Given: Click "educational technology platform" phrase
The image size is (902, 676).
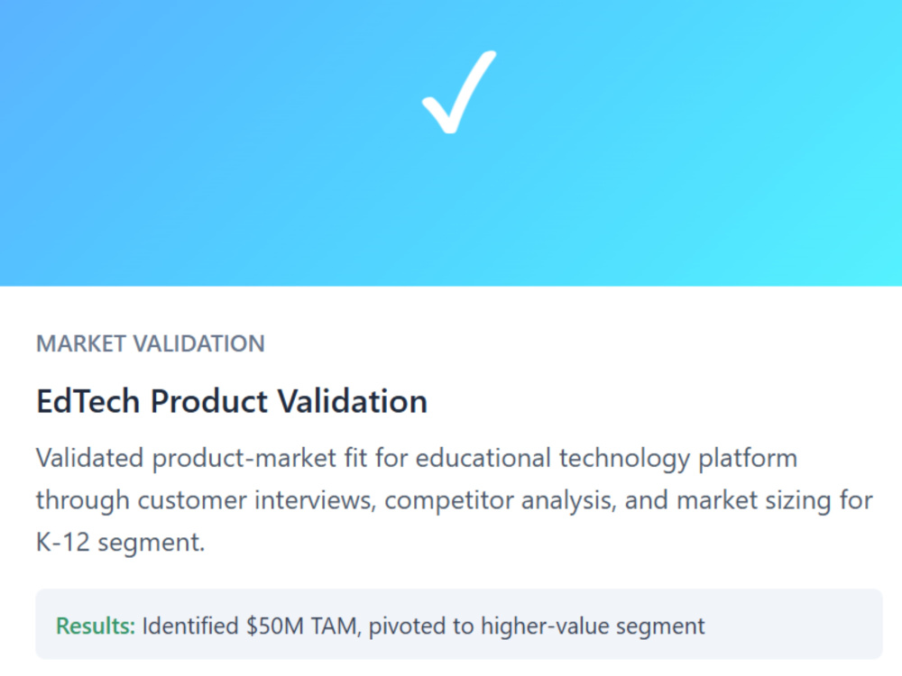Looking at the screenshot, I should pyautogui.click(x=606, y=458).
